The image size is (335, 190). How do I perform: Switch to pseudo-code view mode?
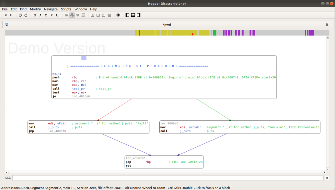[x=78, y=15]
